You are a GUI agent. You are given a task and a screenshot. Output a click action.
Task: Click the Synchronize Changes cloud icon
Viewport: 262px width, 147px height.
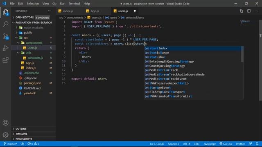(22, 144)
